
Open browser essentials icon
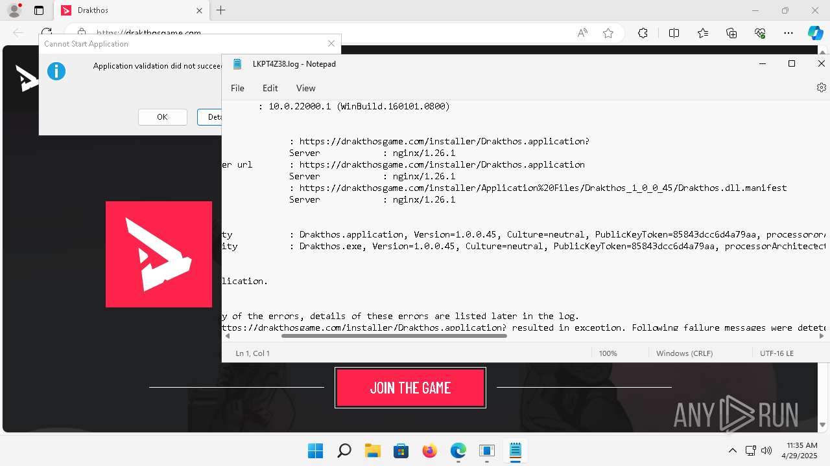tap(760, 33)
